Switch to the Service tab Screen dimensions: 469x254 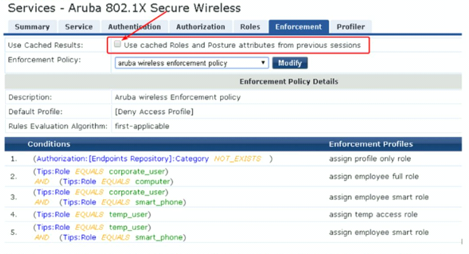pyautogui.click(x=79, y=27)
